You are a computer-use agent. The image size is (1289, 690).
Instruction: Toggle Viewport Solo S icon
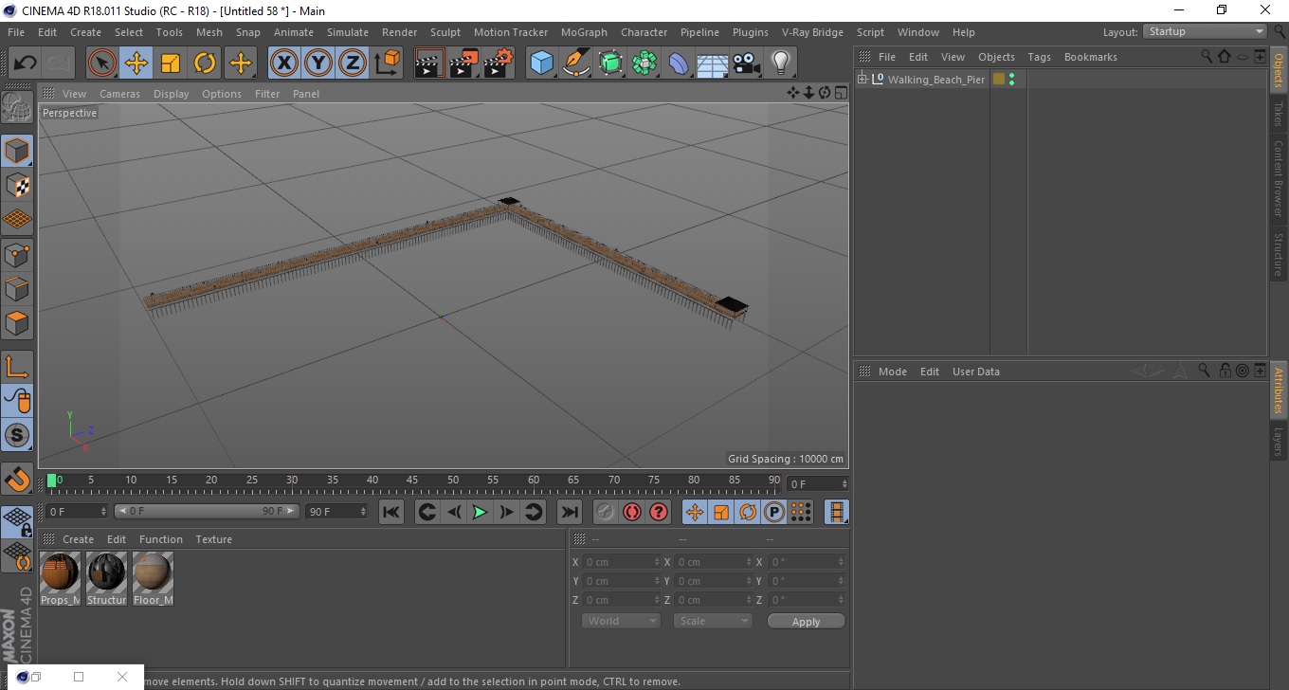[17, 435]
